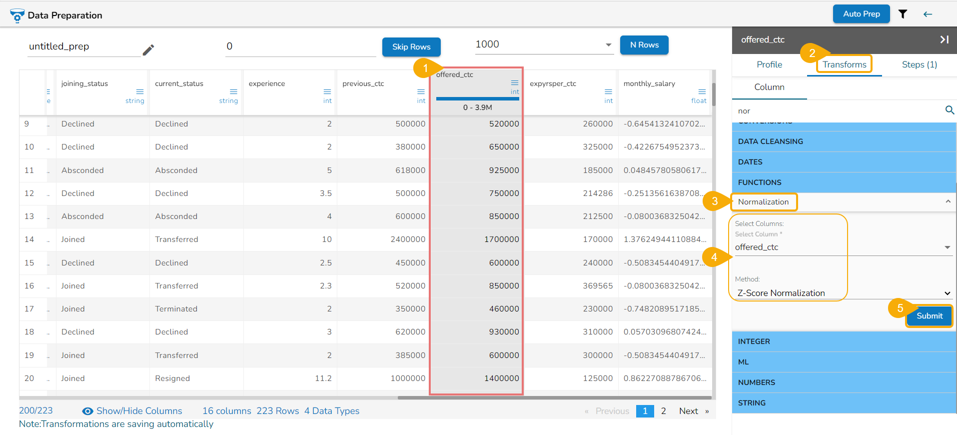Open the experience column menu icon
This screenshot has width=957, height=435.
(x=327, y=91)
